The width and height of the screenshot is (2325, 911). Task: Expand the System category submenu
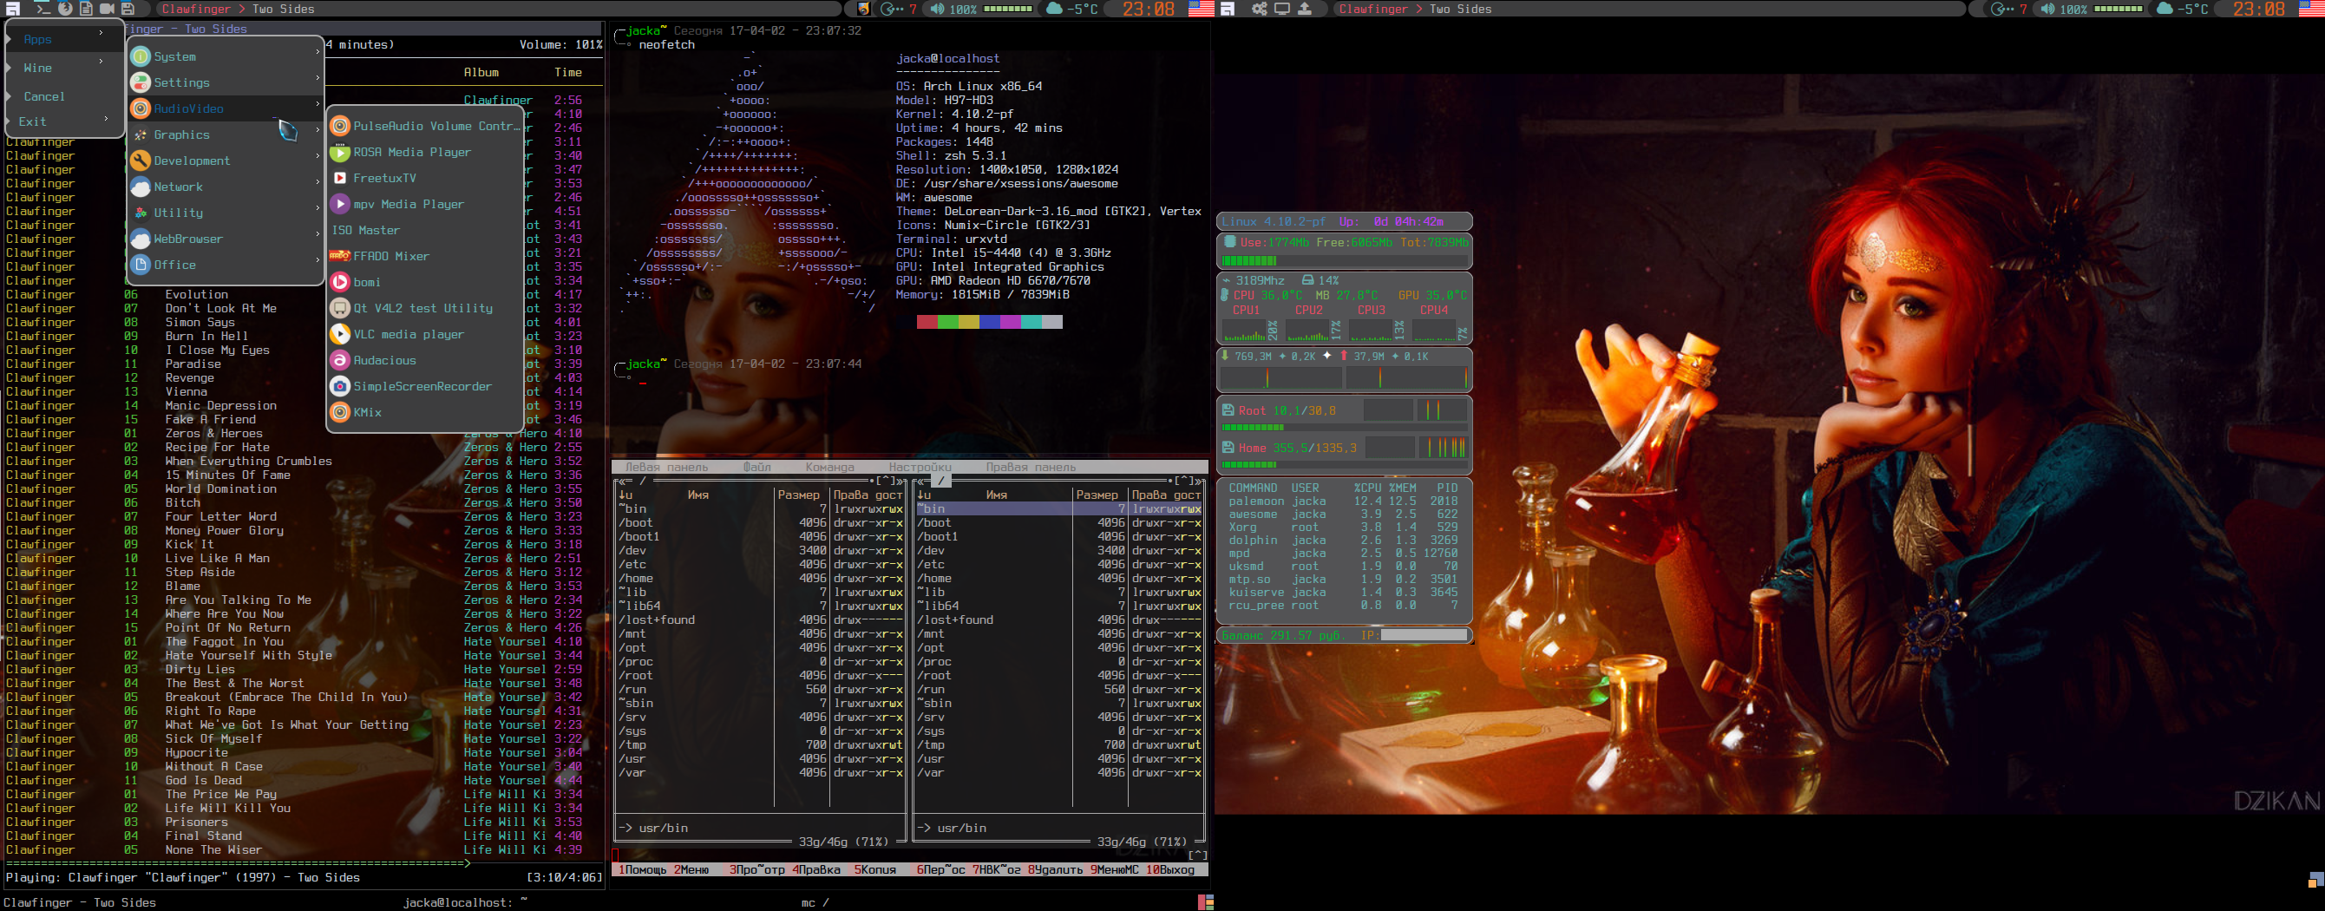point(226,56)
